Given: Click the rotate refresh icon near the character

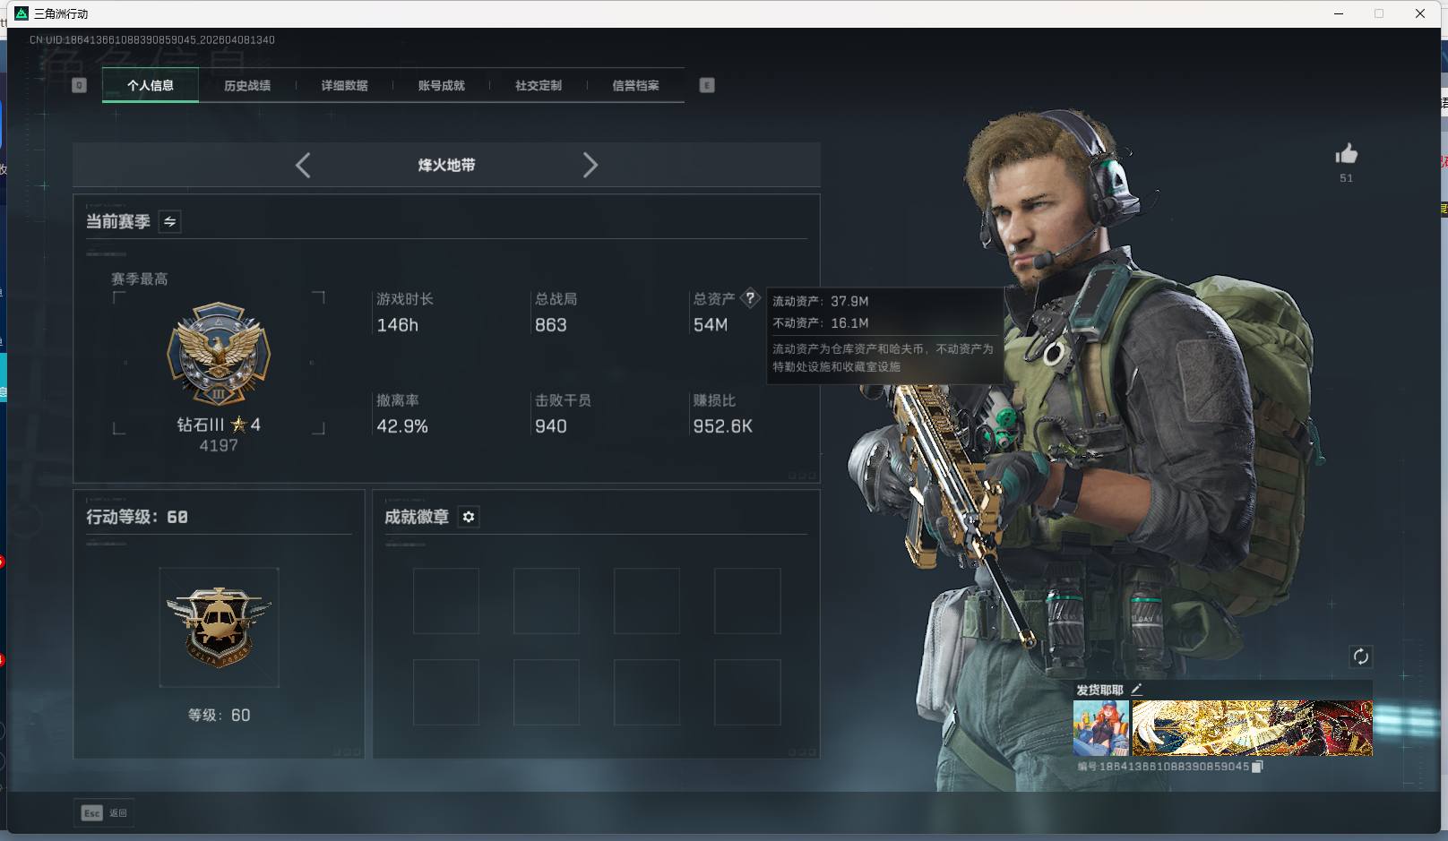Looking at the screenshot, I should pyautogui.click(x=1361, y=656).
